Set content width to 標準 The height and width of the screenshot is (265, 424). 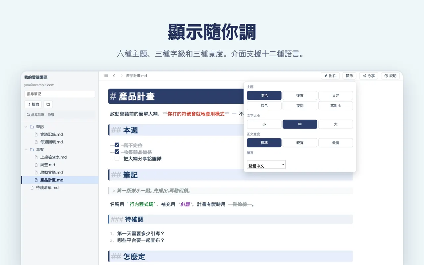coord(264,143)
